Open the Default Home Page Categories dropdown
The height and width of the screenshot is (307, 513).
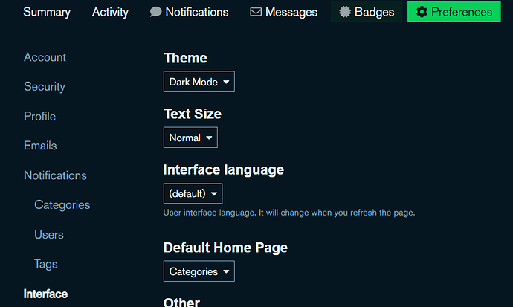pos(199,271)
